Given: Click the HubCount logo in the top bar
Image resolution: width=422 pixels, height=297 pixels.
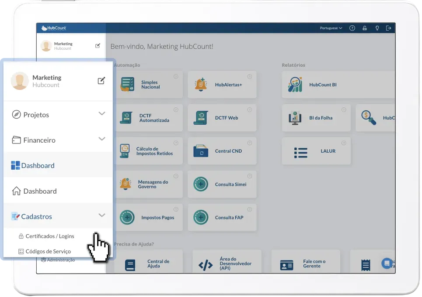Looking at the screenshot, I should click(54, 28).
